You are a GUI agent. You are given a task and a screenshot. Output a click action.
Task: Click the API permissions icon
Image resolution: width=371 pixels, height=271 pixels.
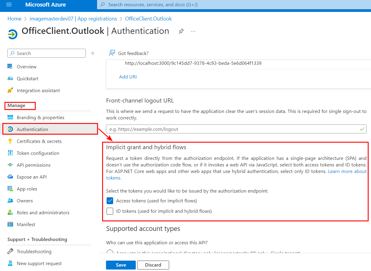pyautogui.click(x=10, y=165)
